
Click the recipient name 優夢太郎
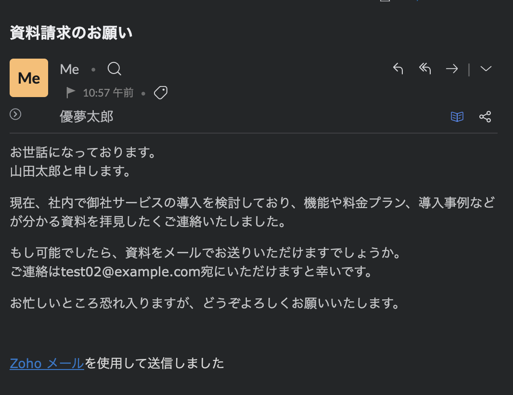(x=86, y=117)
